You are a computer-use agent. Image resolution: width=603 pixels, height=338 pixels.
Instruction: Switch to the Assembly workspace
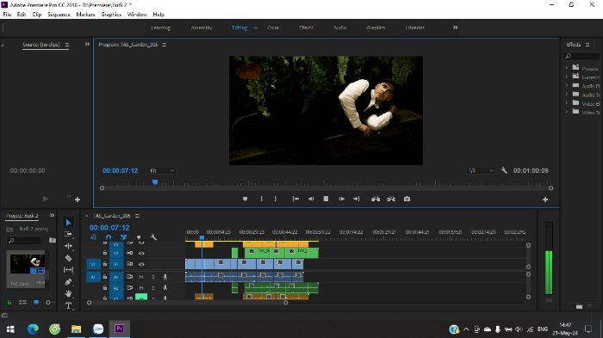[202, 28]
